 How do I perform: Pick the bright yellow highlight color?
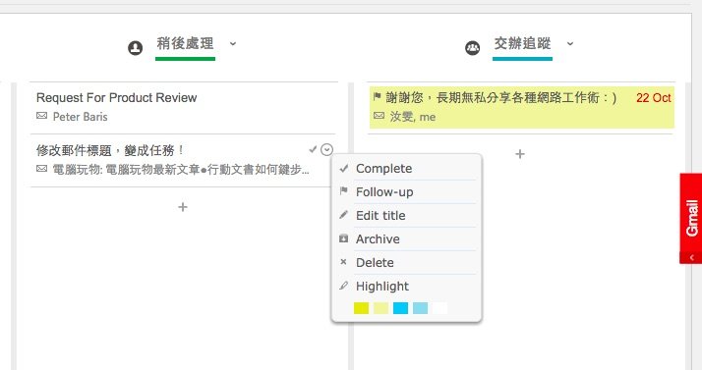[x=361, y=308]
